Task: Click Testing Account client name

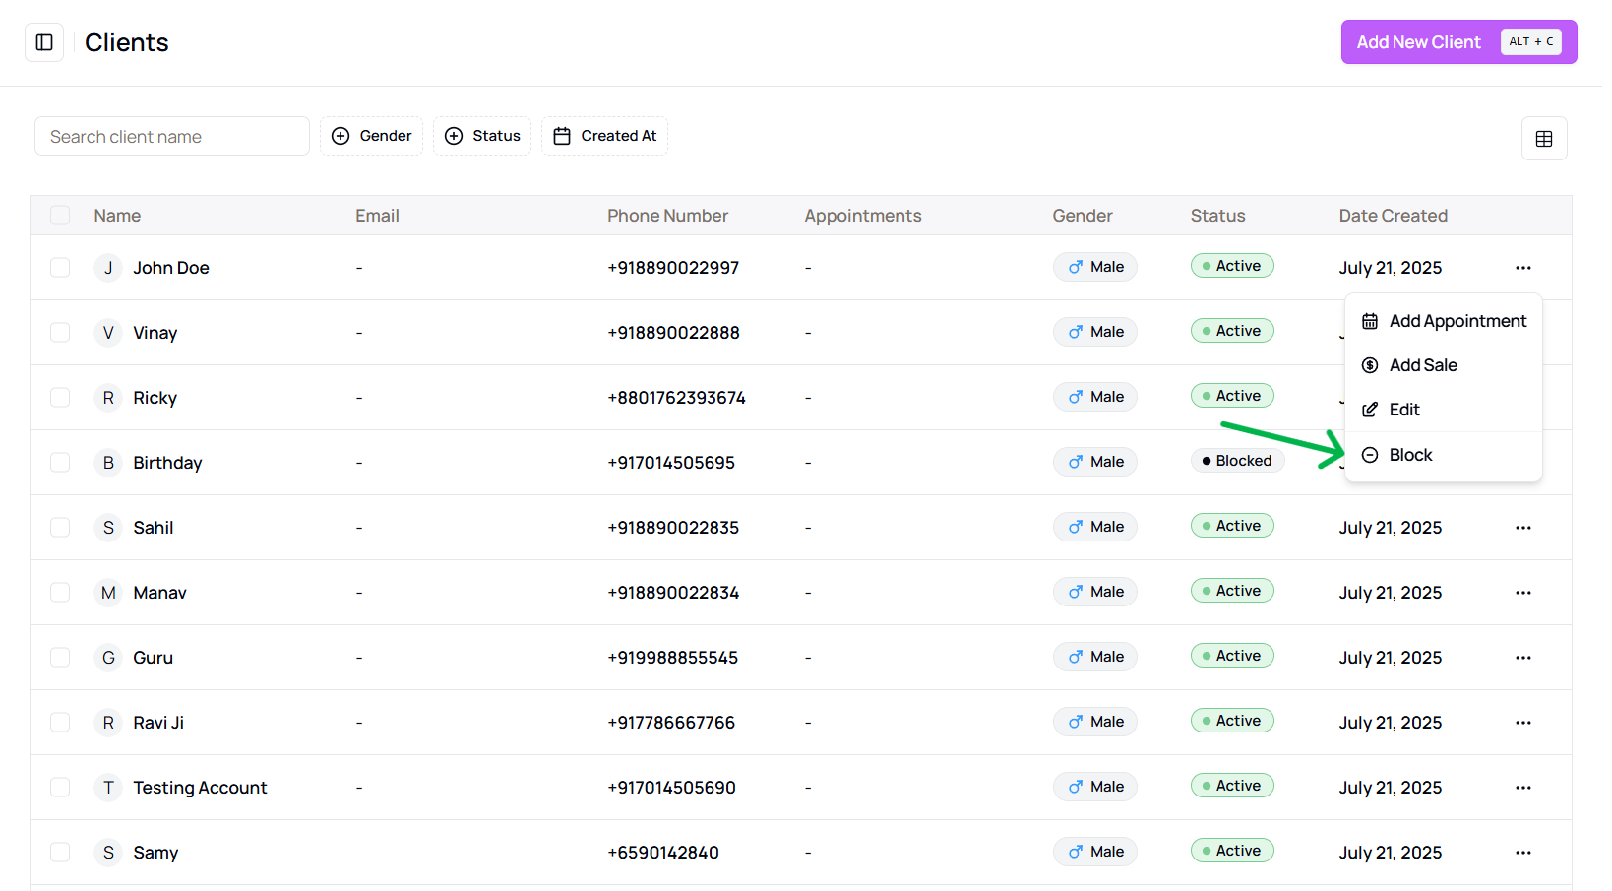Action: pos(200,788)
